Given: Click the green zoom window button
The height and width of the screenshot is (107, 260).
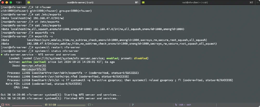Looking at the screenshot, I should click(x=10, y=2).
